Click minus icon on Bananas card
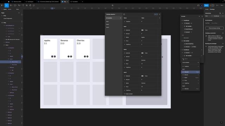The image size is (225, 126). click(x=69, y=56)
